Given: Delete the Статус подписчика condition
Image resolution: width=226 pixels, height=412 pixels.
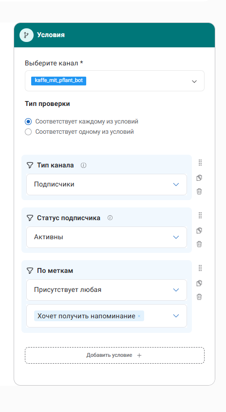Looking at the screenshot, I should coord(199,244).
